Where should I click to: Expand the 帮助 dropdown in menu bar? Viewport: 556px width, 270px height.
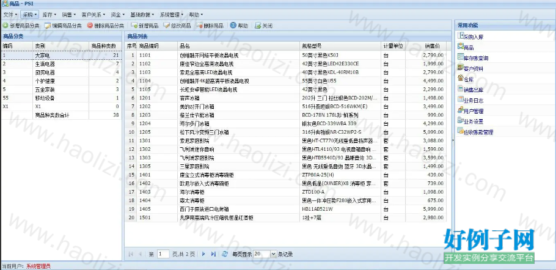tap(196, 15)
